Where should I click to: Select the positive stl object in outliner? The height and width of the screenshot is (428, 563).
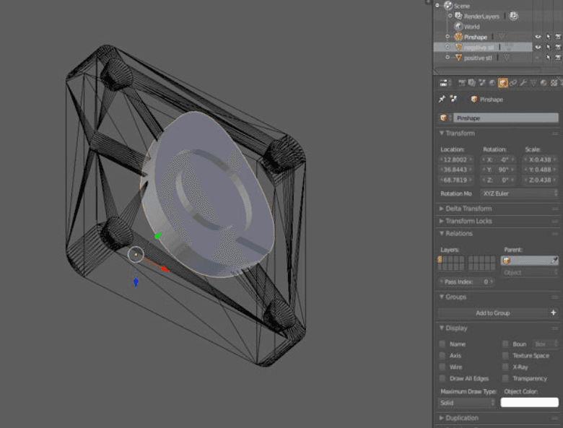click(x=478, y=58)
